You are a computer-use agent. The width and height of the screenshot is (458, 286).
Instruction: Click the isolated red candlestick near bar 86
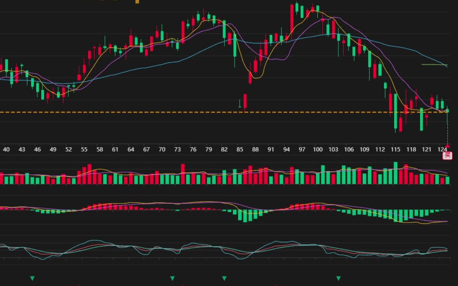point(245,101)
